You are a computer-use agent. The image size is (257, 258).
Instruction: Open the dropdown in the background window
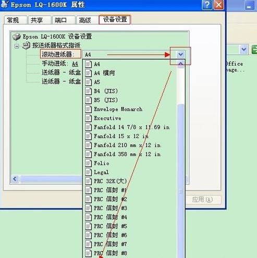[244, 50]
